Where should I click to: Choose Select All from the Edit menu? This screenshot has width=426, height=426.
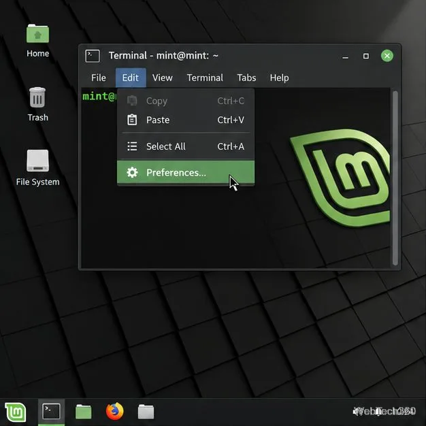[186, 146]
